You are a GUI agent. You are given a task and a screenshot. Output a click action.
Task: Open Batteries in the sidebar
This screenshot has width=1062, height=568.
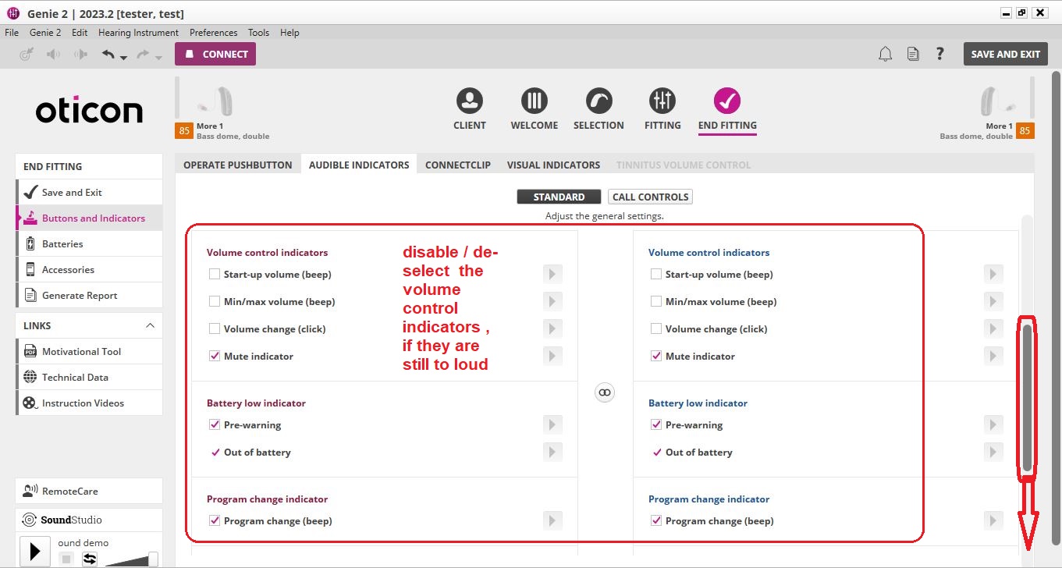tap(89, 243)
